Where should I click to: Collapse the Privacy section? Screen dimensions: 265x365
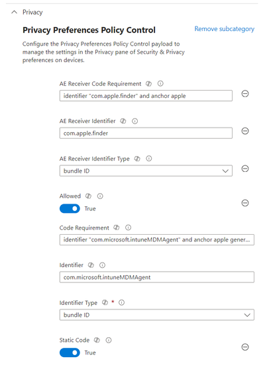14,12
